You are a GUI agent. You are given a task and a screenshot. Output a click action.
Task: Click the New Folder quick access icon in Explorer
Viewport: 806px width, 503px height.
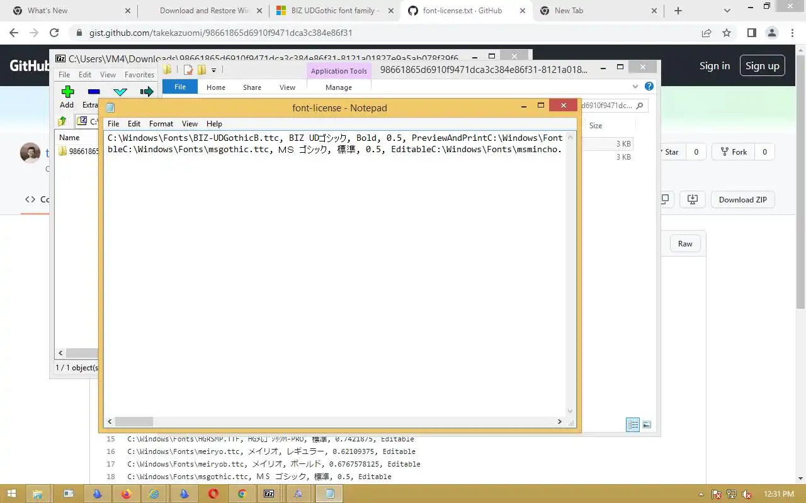point(201,70)
